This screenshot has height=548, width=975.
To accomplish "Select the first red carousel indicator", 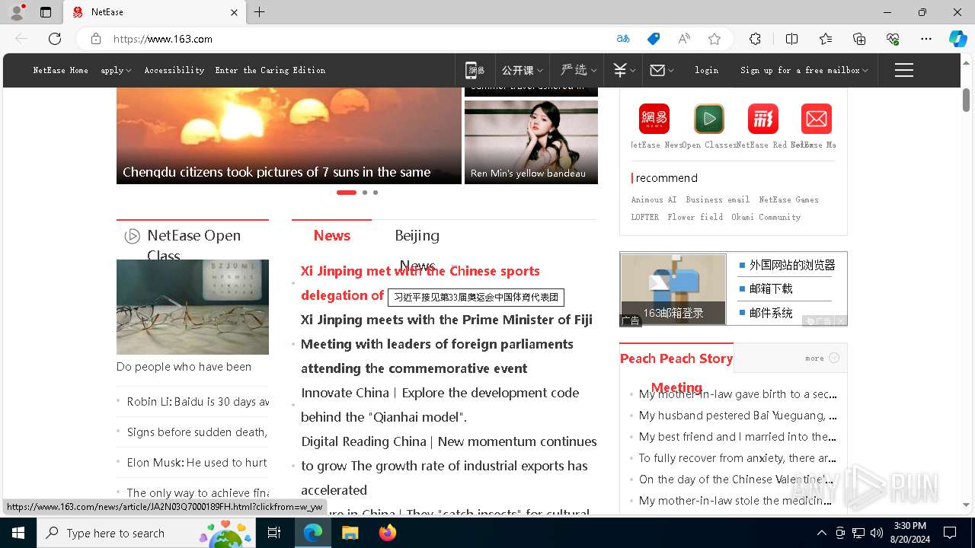I will [347, 193].
